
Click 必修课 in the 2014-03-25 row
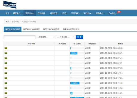(88, 53)
